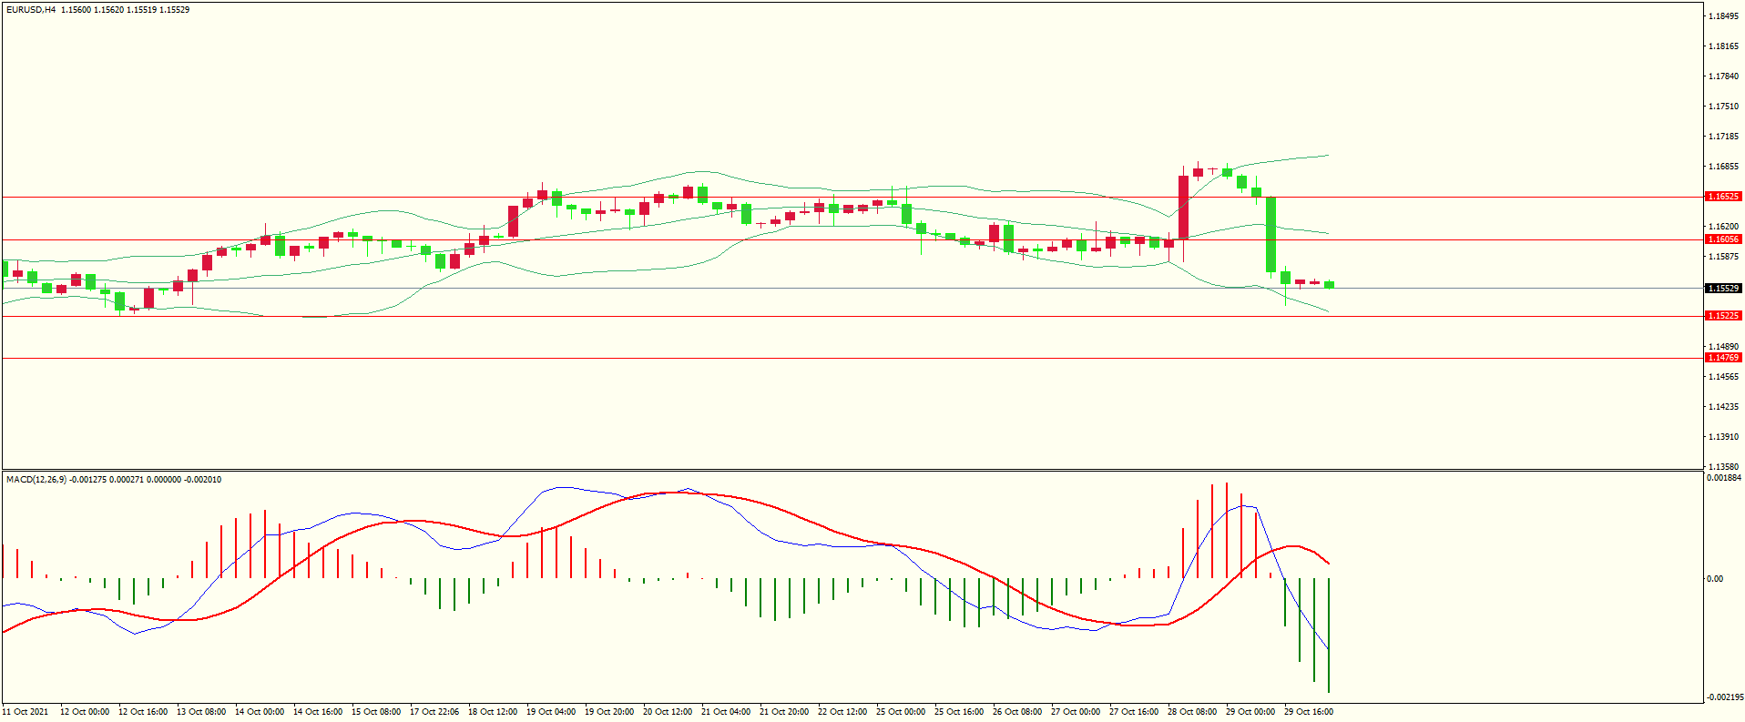Click the 17 Oct 22:06 time label

434,712
